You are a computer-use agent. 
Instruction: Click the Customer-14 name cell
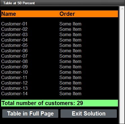coord(14,93)
